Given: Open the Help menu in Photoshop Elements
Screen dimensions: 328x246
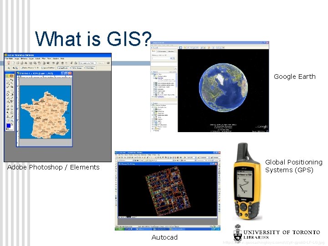Looking at the screenshot, I should [62, 59].
